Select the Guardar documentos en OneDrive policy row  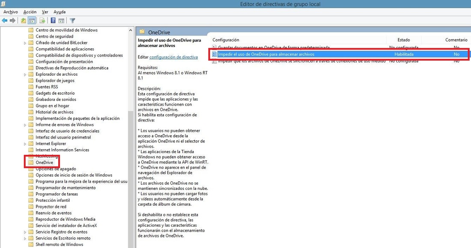340,47
